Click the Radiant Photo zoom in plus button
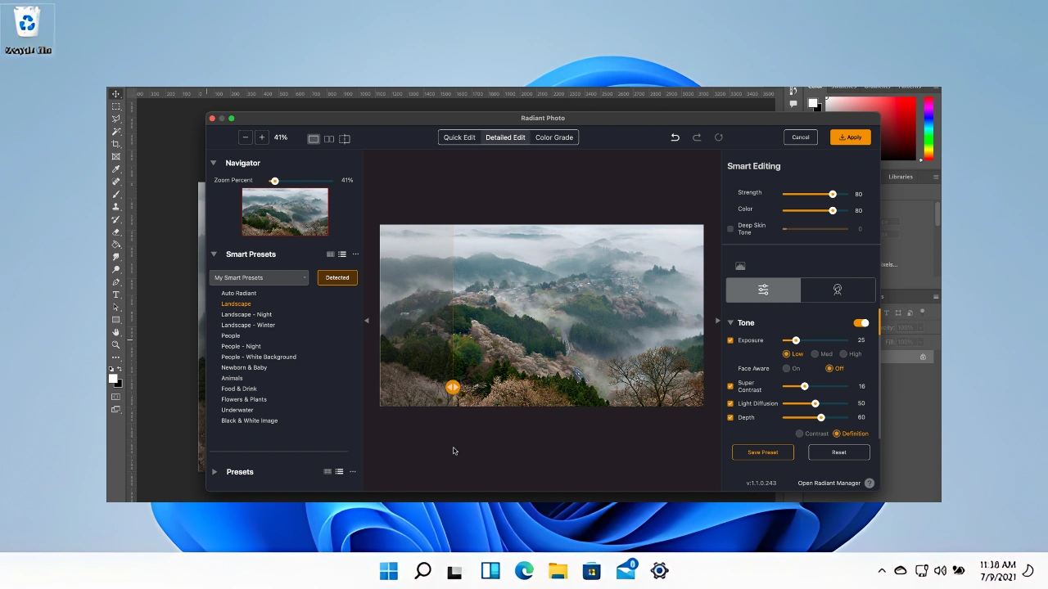The width and height of the screenshot is (1048, 589). (x=261, y=137)
